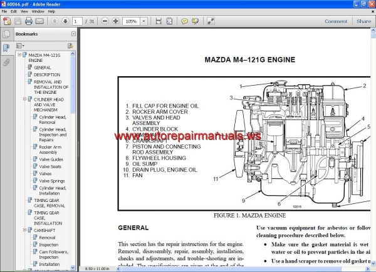Open the Window menu
The height and width of the screenshot is (272, 376).
click(x=38, y=11)
